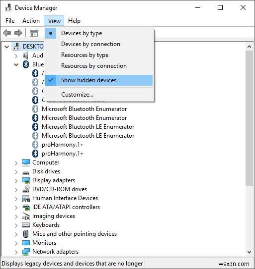This screenshot has width=255, height=269.
Task: Expand the Imaging devices node
Action: coord(16,216)
